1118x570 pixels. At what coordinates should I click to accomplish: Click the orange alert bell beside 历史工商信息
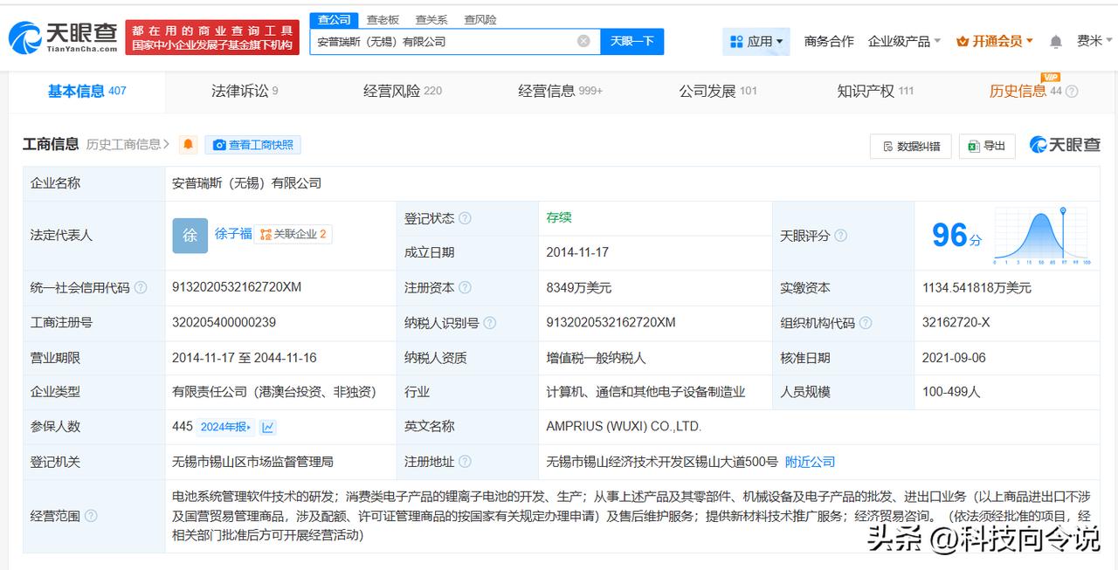coord(189,145)
